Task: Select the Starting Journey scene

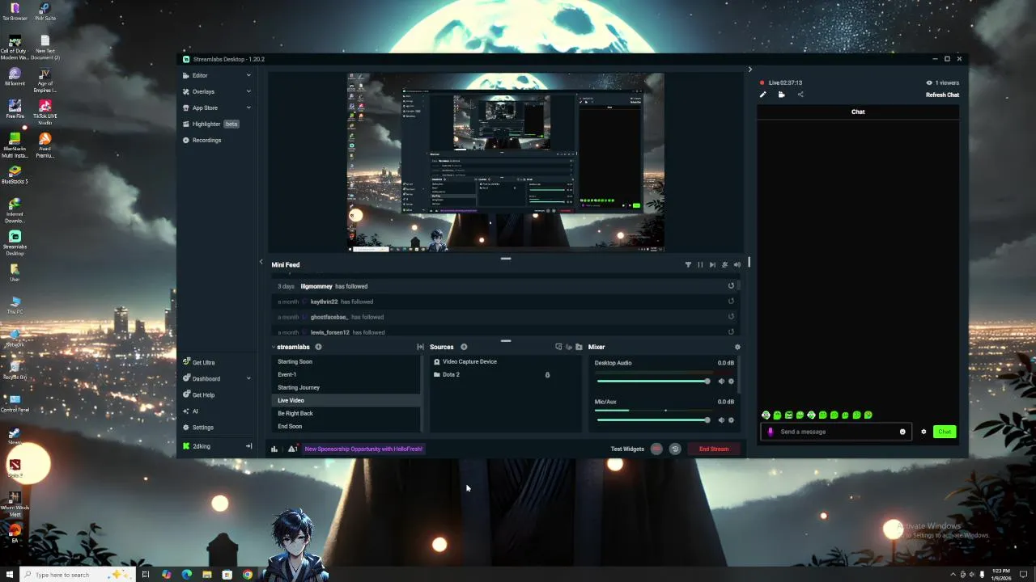Action: 346,387
